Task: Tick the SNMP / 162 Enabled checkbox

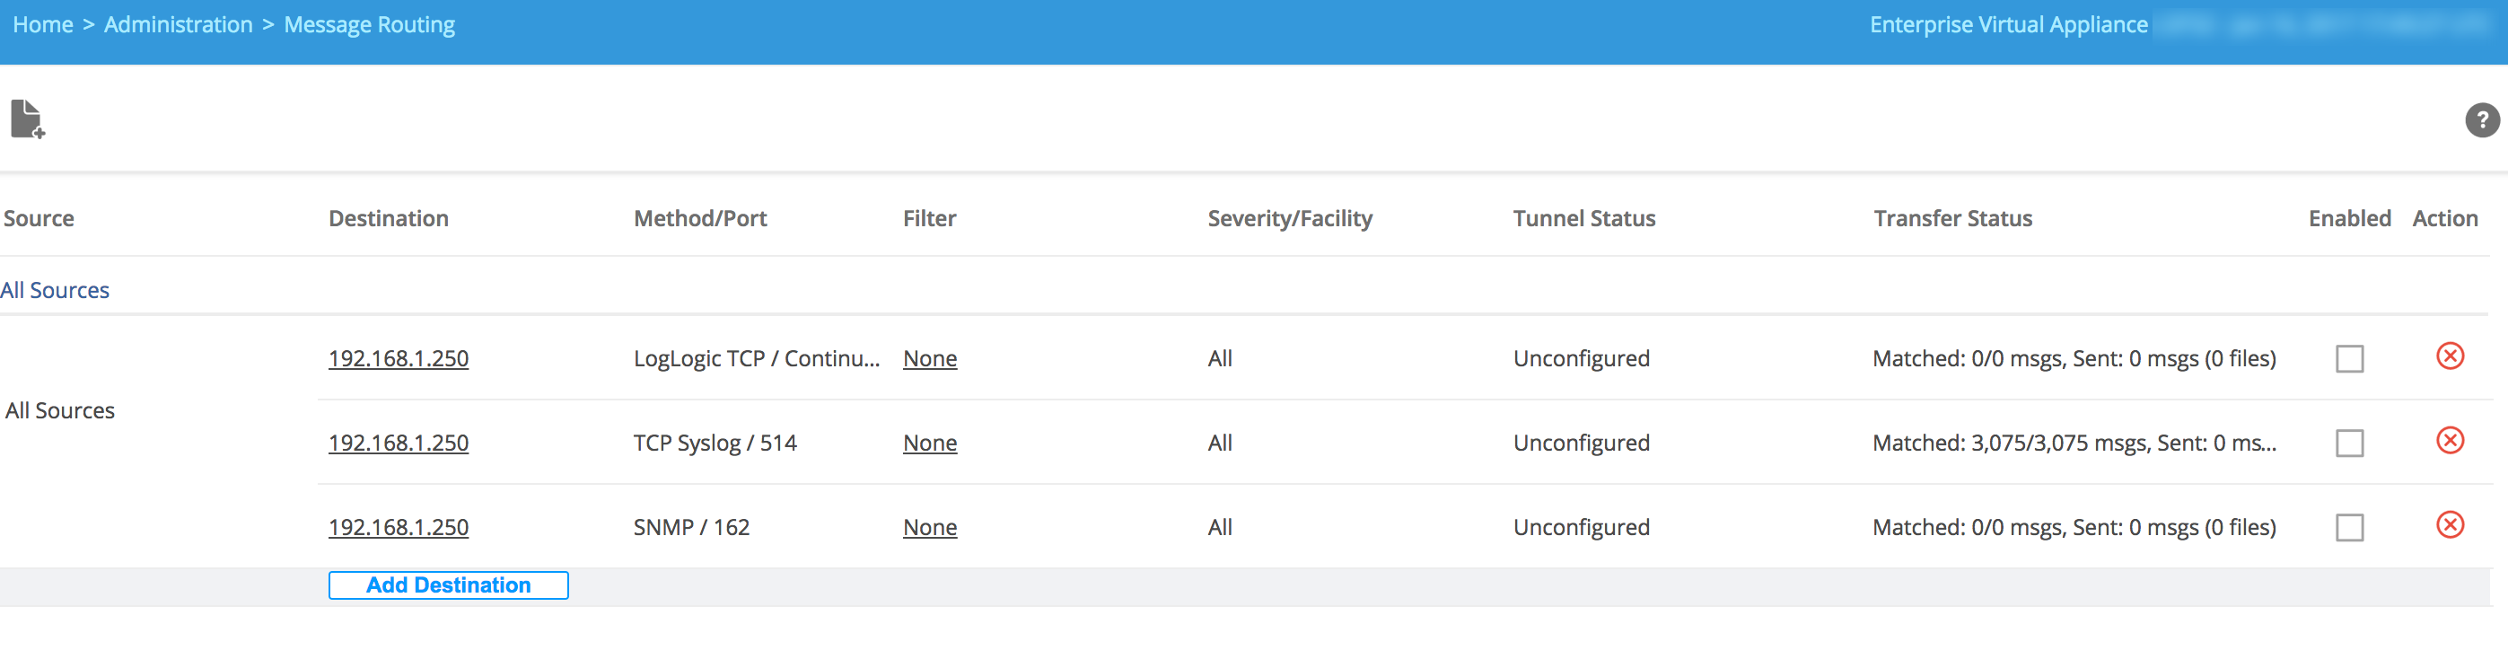Action: [x=2349, y=528]
